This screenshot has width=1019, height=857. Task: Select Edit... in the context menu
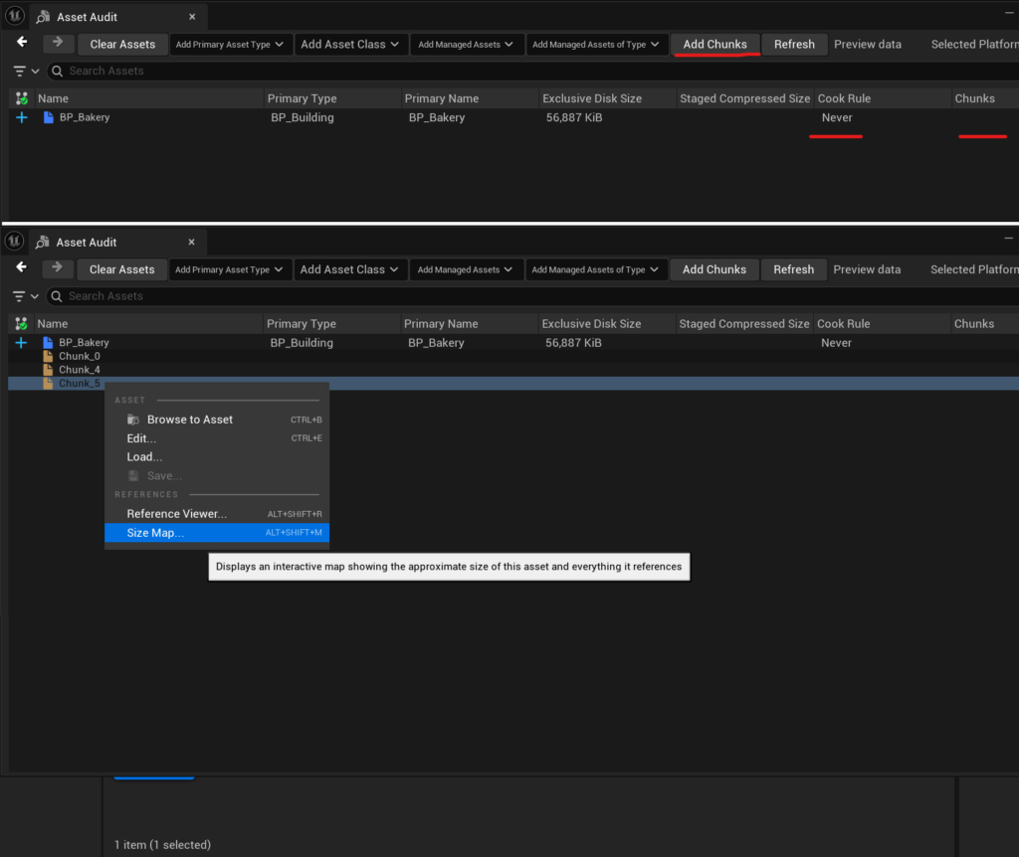[x=141, y=438]
